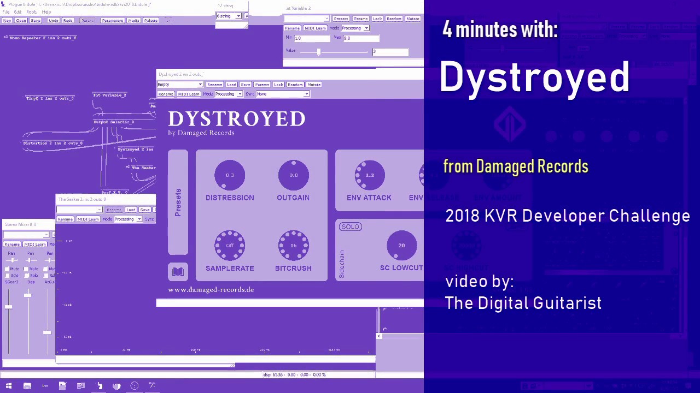
Task: Click the Int Variable Min input field
Action: coord(312,38)
